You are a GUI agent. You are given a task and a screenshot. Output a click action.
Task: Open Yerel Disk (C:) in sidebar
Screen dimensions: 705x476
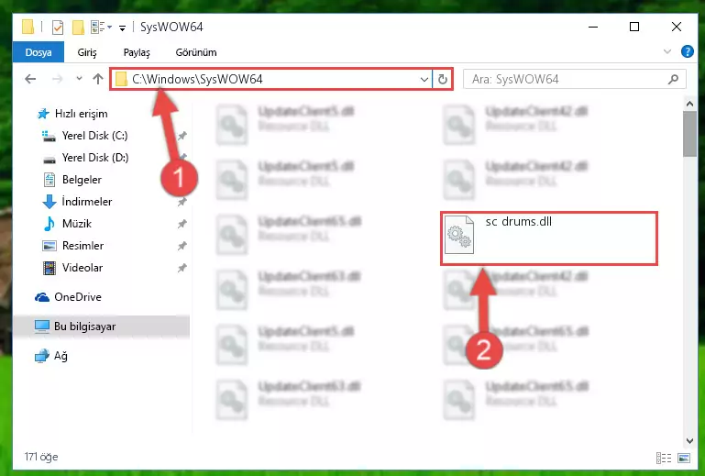(94, 136)
